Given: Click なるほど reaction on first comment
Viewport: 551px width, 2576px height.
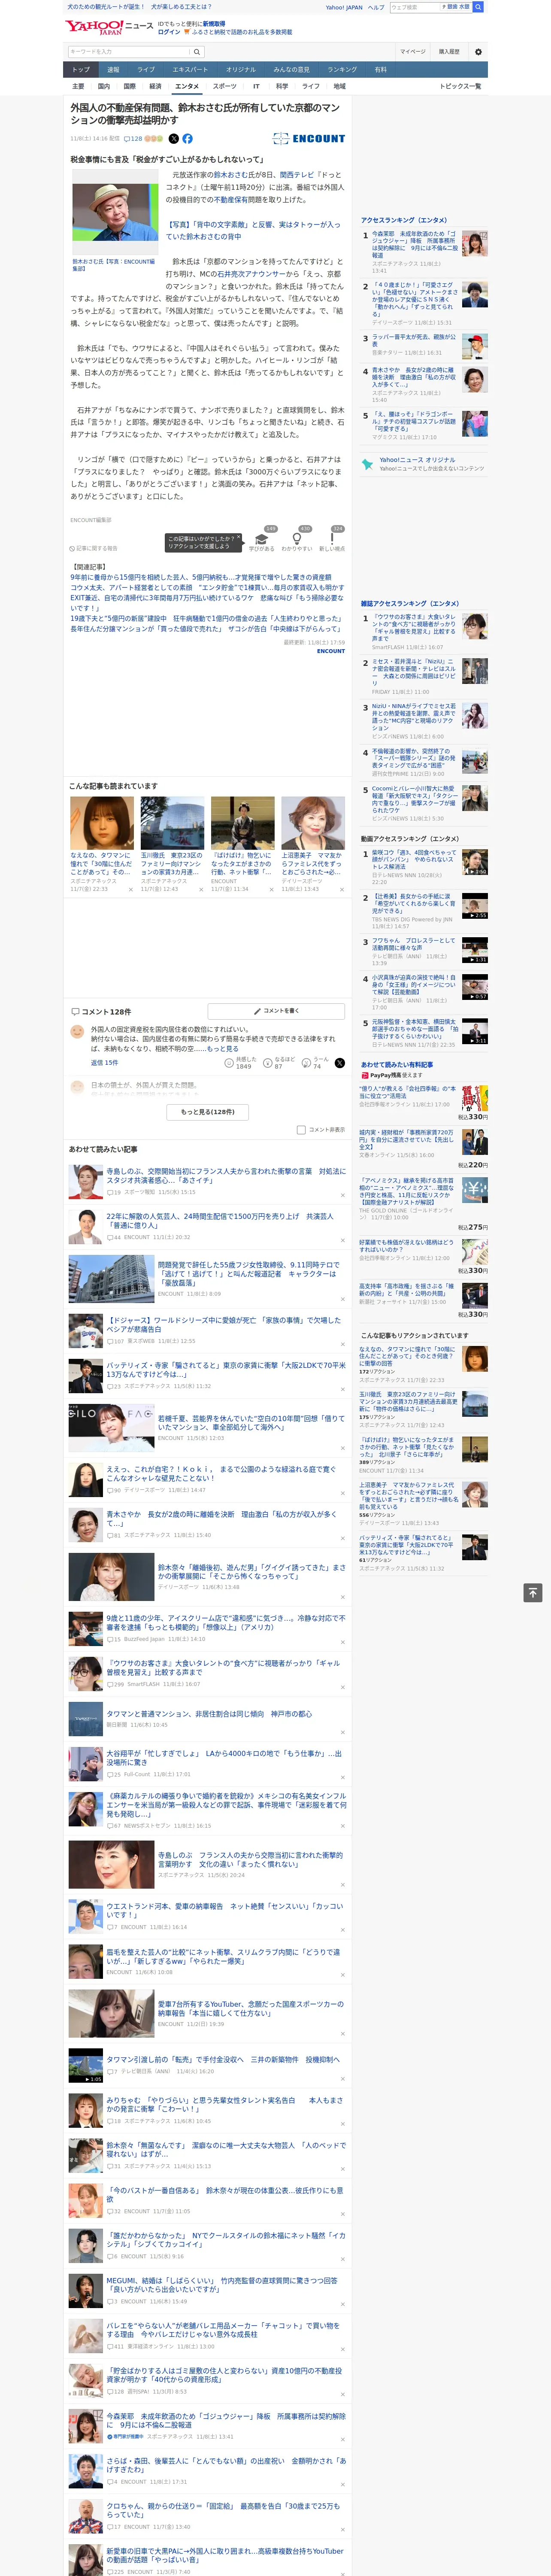Looking at the screenshot, I should pyautogui.click(x=268, y=1063).
